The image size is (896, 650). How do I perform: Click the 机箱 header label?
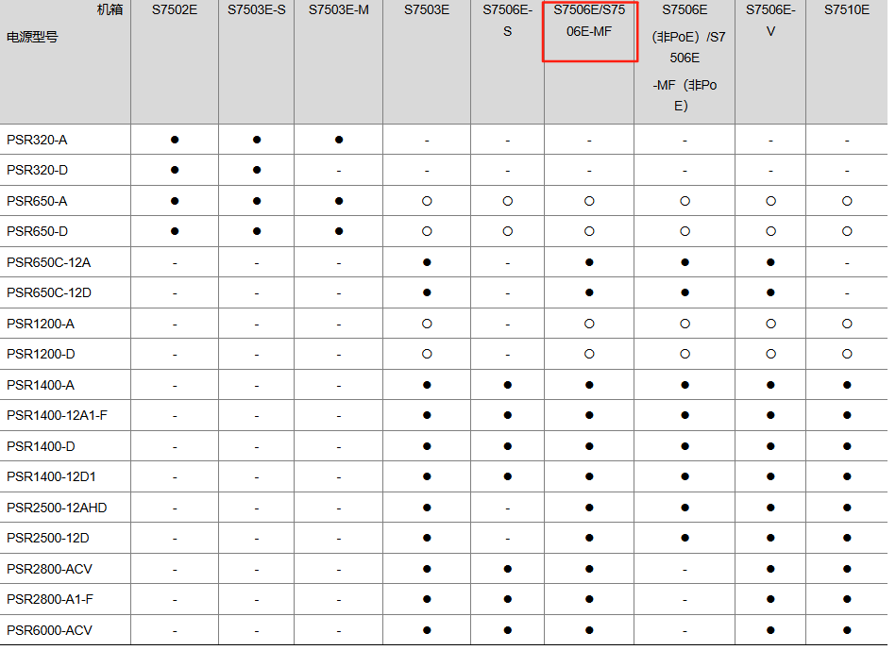[110, 9]
